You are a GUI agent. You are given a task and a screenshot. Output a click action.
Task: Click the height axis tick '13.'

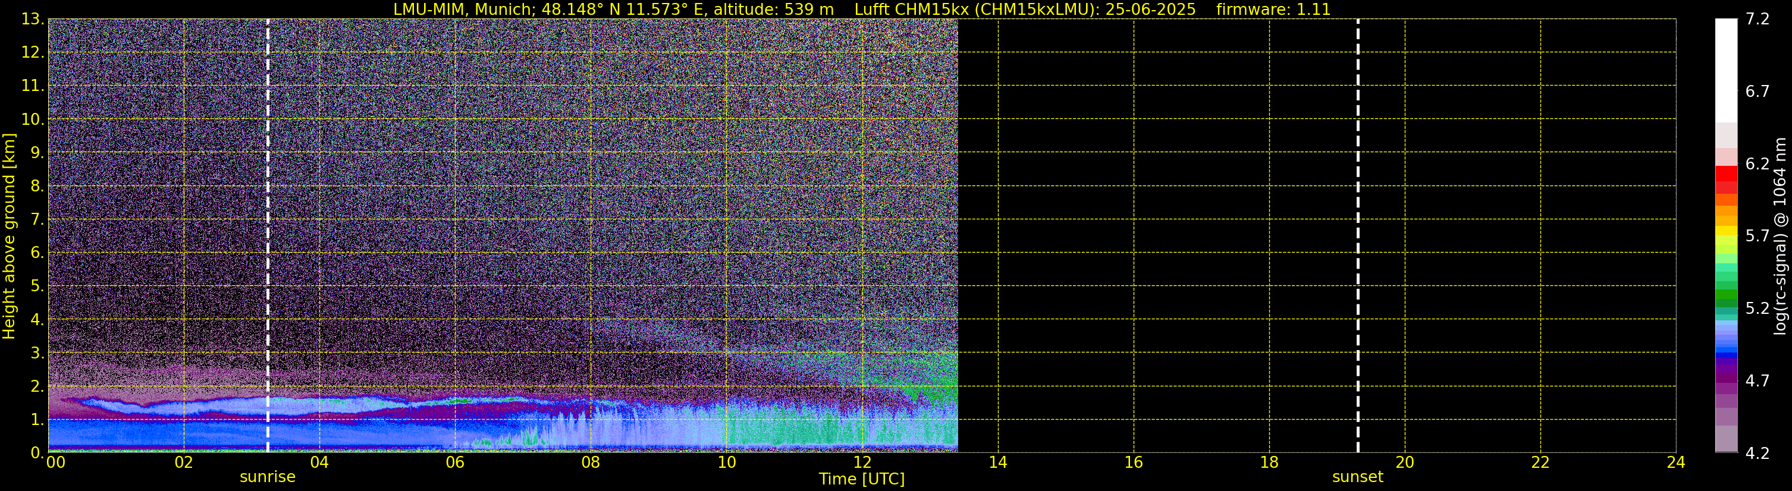tap(33, 19)
